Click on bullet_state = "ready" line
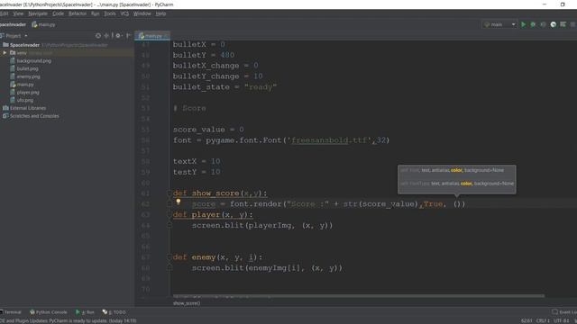Image resolution: width=577 pixels, height=324 pixels. click(224, 87)
